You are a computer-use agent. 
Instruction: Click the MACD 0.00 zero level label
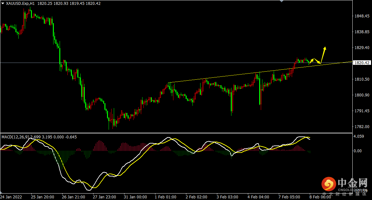(358, 151)
